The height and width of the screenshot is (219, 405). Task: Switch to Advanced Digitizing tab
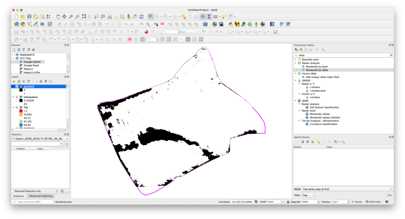click(40, 196)
